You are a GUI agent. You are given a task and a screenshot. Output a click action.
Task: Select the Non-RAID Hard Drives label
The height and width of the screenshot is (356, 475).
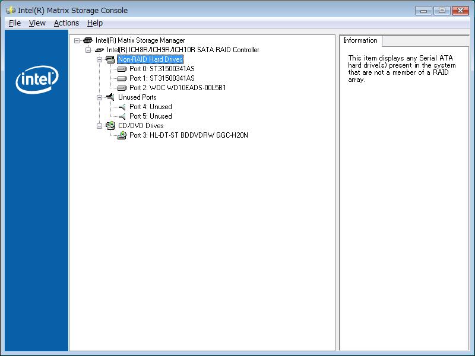[150, 59]
